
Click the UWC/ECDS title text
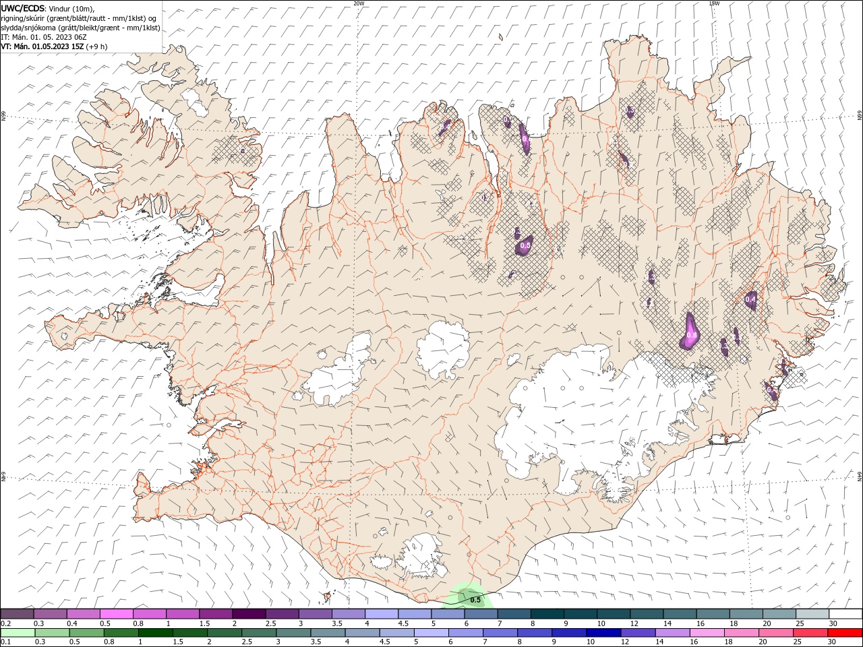[24, 8]
